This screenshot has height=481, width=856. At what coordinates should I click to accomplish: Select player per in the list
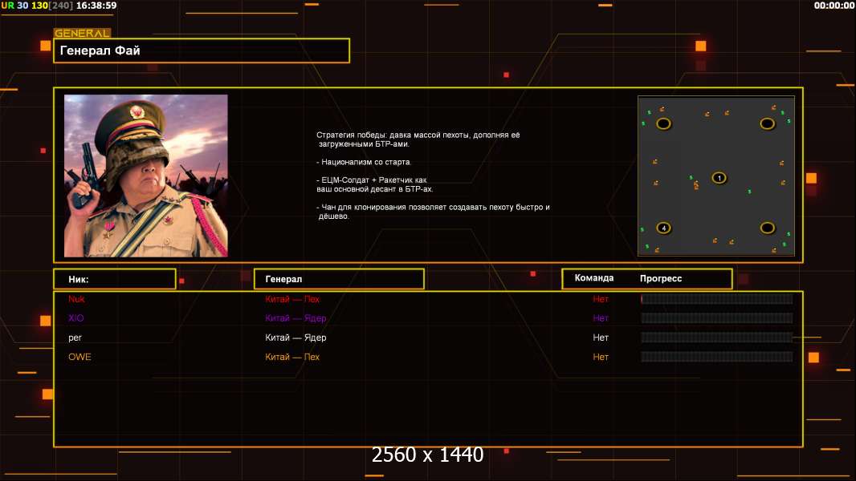75,338
